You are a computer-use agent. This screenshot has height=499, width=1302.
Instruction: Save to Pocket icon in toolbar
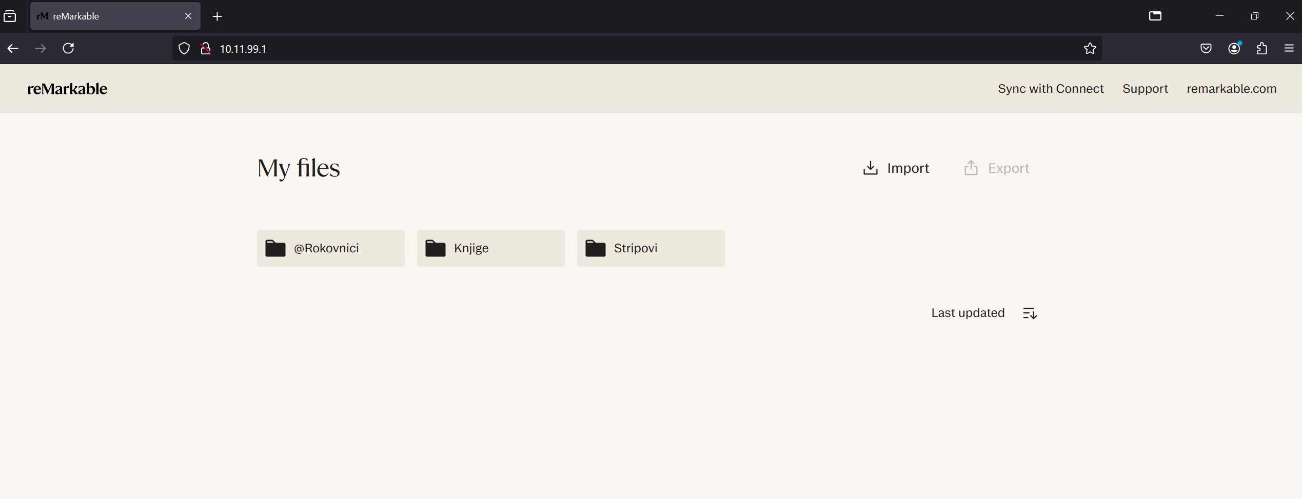(x=1206, y=48)
